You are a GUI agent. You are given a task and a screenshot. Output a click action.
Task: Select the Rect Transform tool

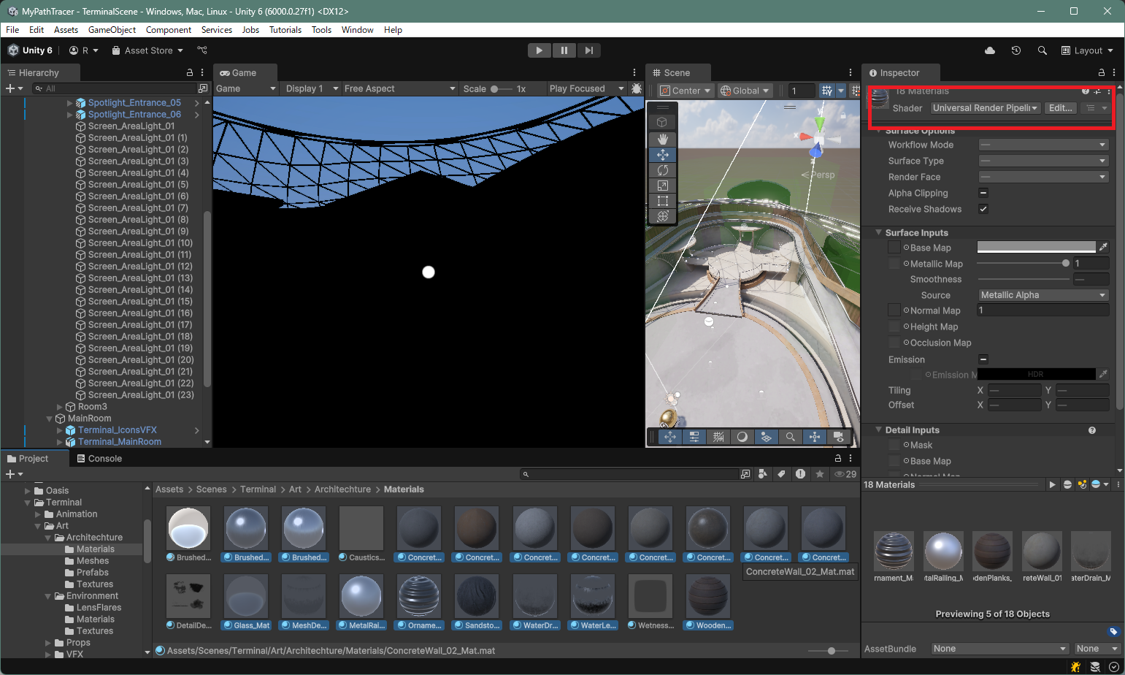pos(663,200)
